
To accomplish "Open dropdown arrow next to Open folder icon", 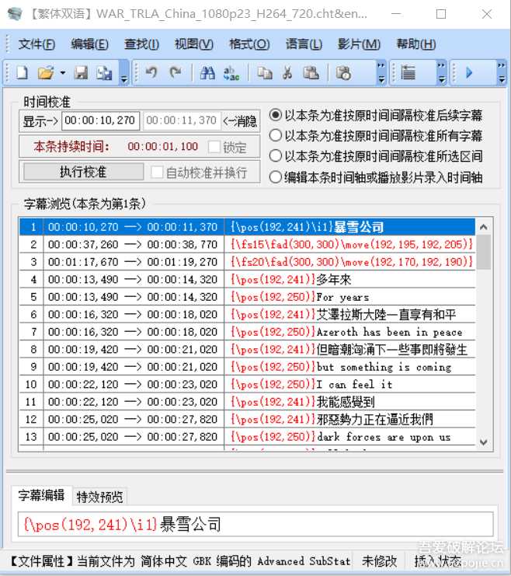I will pos(62,73).
